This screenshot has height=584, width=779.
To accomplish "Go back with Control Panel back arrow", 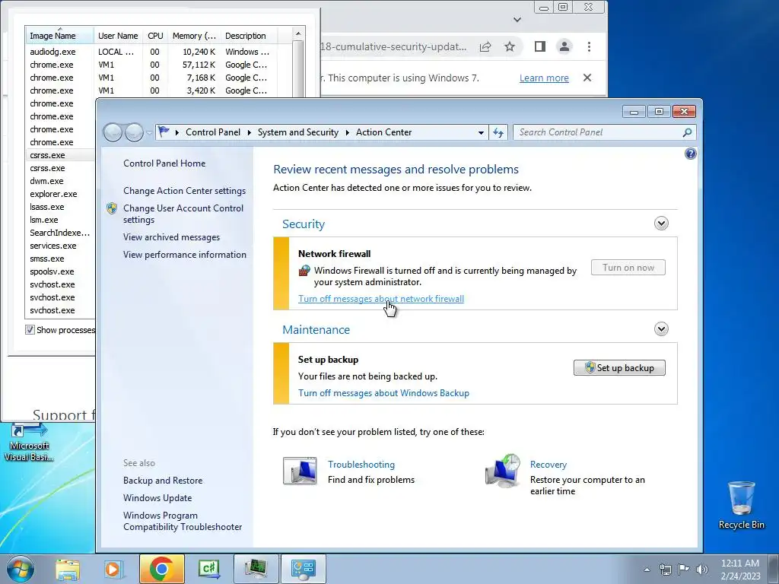I will coord(113,132).
